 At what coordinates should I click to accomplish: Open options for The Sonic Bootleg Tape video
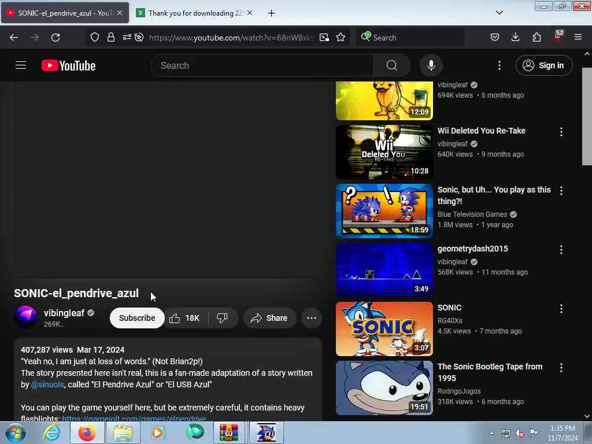pos(561,367)
